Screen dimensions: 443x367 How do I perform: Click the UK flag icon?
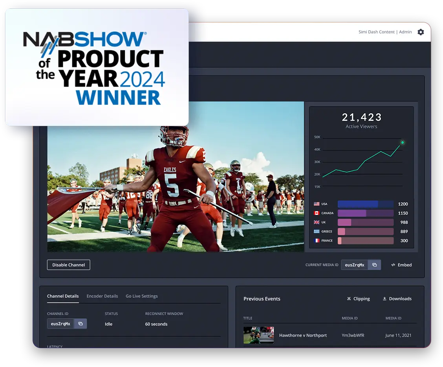click(x=317, y=222)
